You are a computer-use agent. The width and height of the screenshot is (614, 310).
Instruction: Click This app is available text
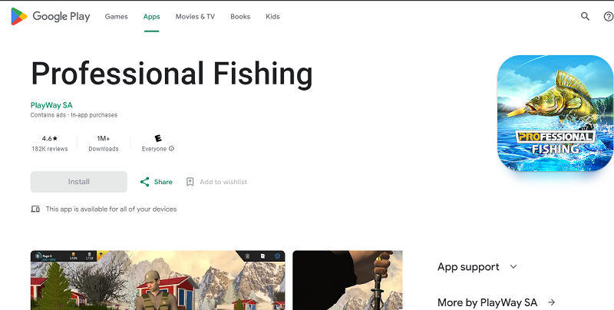111,209
